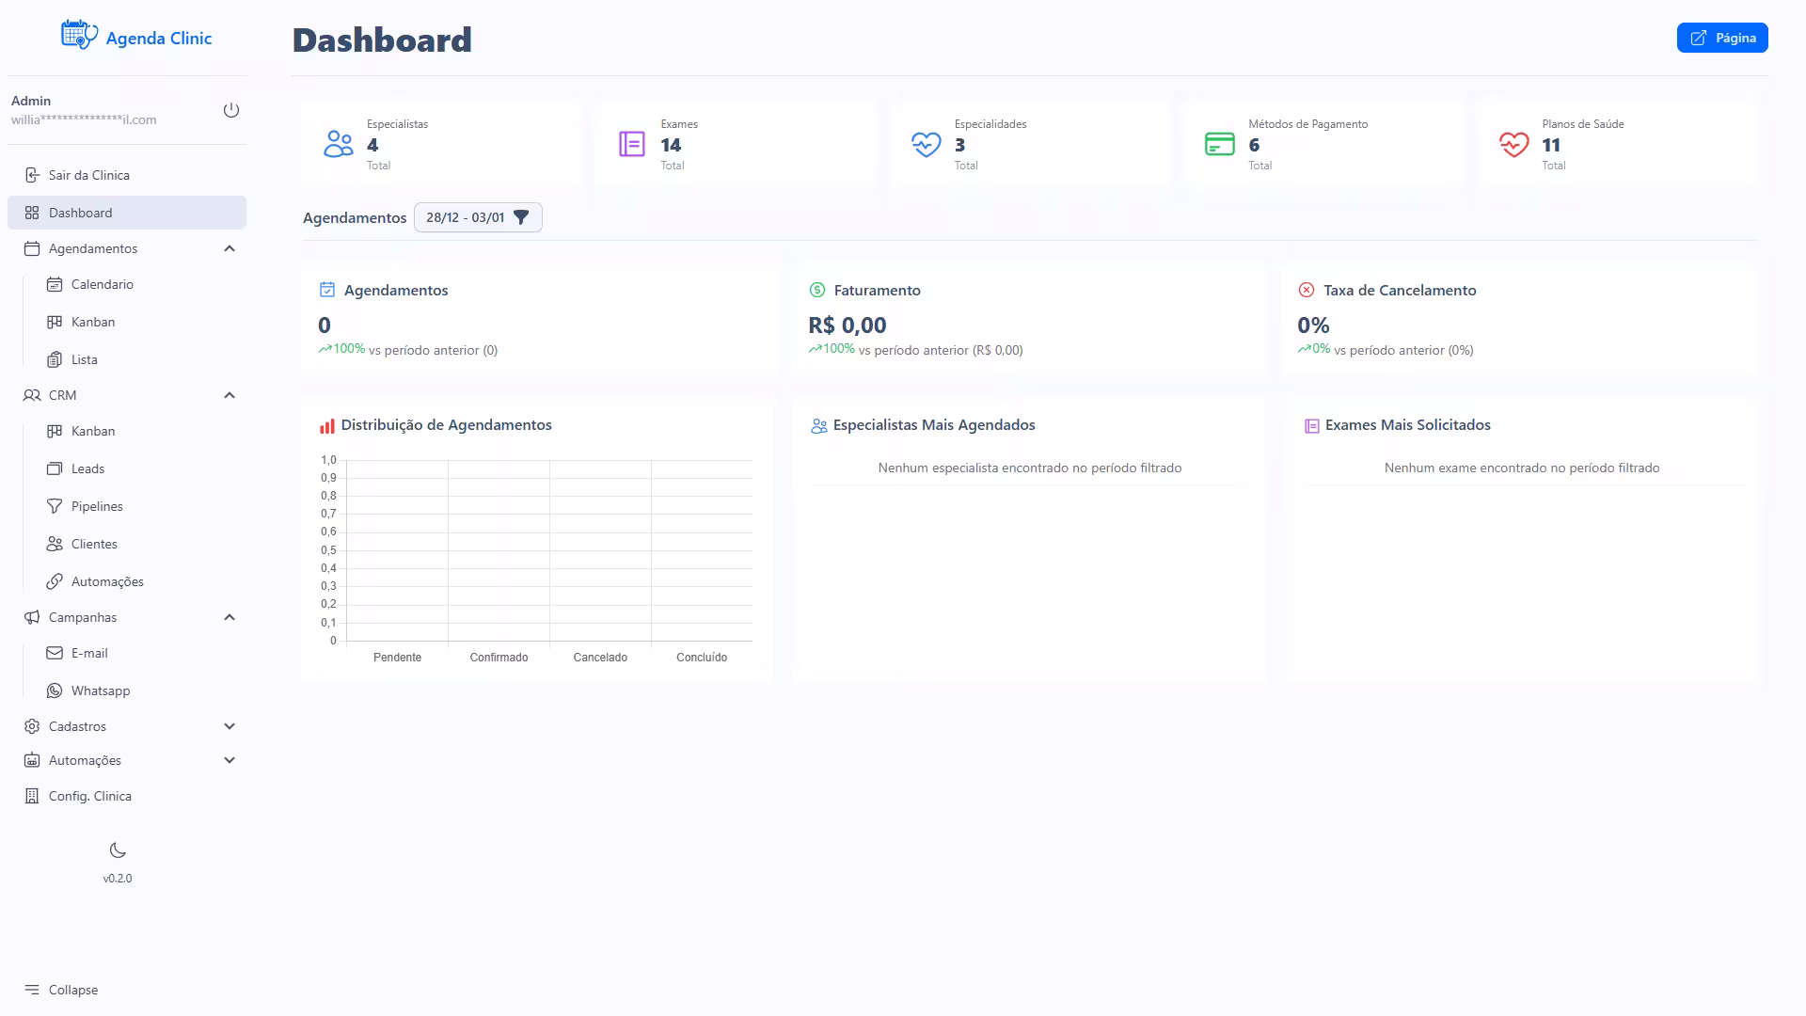Collapse the Agendamentos sidebar section chevron
This screenshot has width=1806, height=1016.
(230, 248)
